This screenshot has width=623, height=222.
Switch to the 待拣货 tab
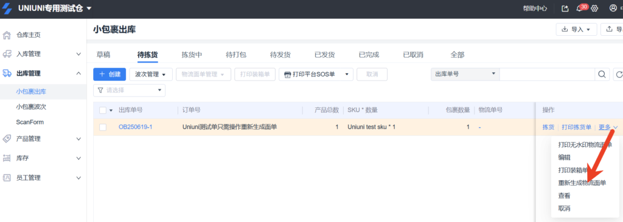click(148, 55)
